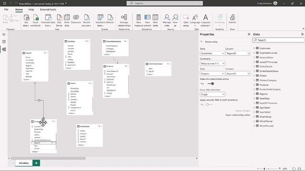Hide Orders table with eye icon
The image size is (305, 171).
pyautogui.click(x=90, y=84)
